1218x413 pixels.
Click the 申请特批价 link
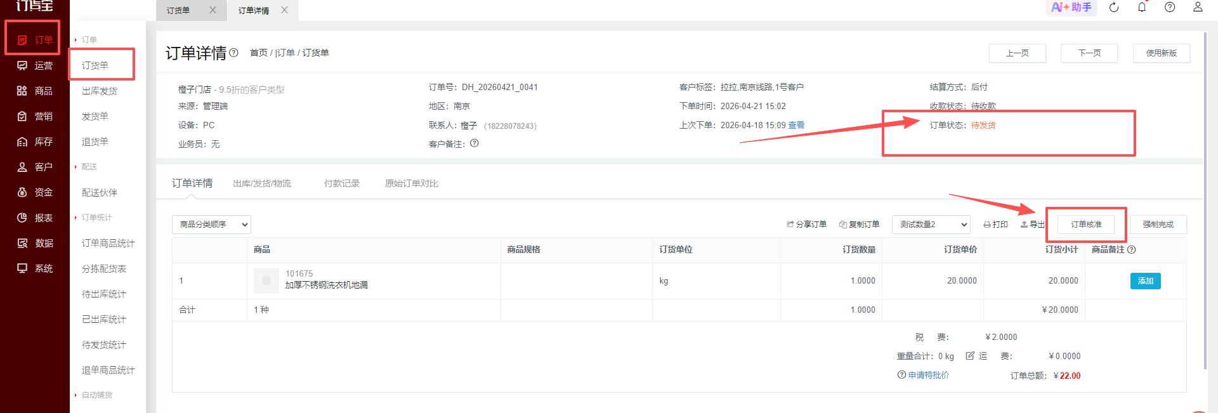929,375
